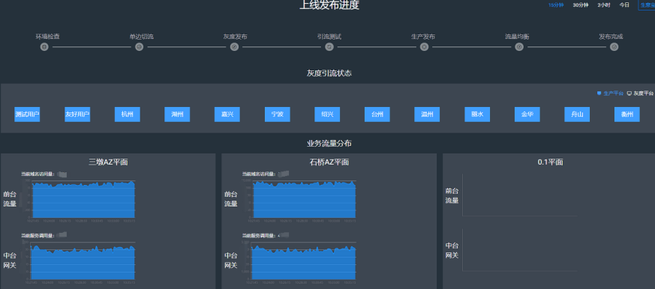
Task: Select the 灰度发布 step circle icon
Action: (x=234, y=47)
